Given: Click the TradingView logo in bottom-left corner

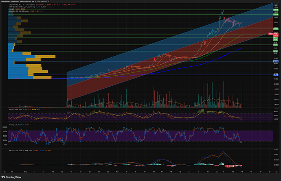Looking at the screenshot, I should (x=12, y=177).
